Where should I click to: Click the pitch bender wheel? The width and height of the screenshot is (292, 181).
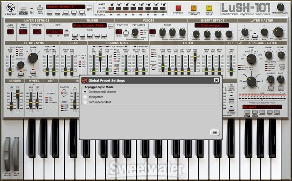coord(8,154)
